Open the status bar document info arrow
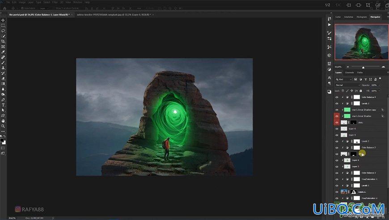Screen dimensions: 389x220 tap(53, 218)
